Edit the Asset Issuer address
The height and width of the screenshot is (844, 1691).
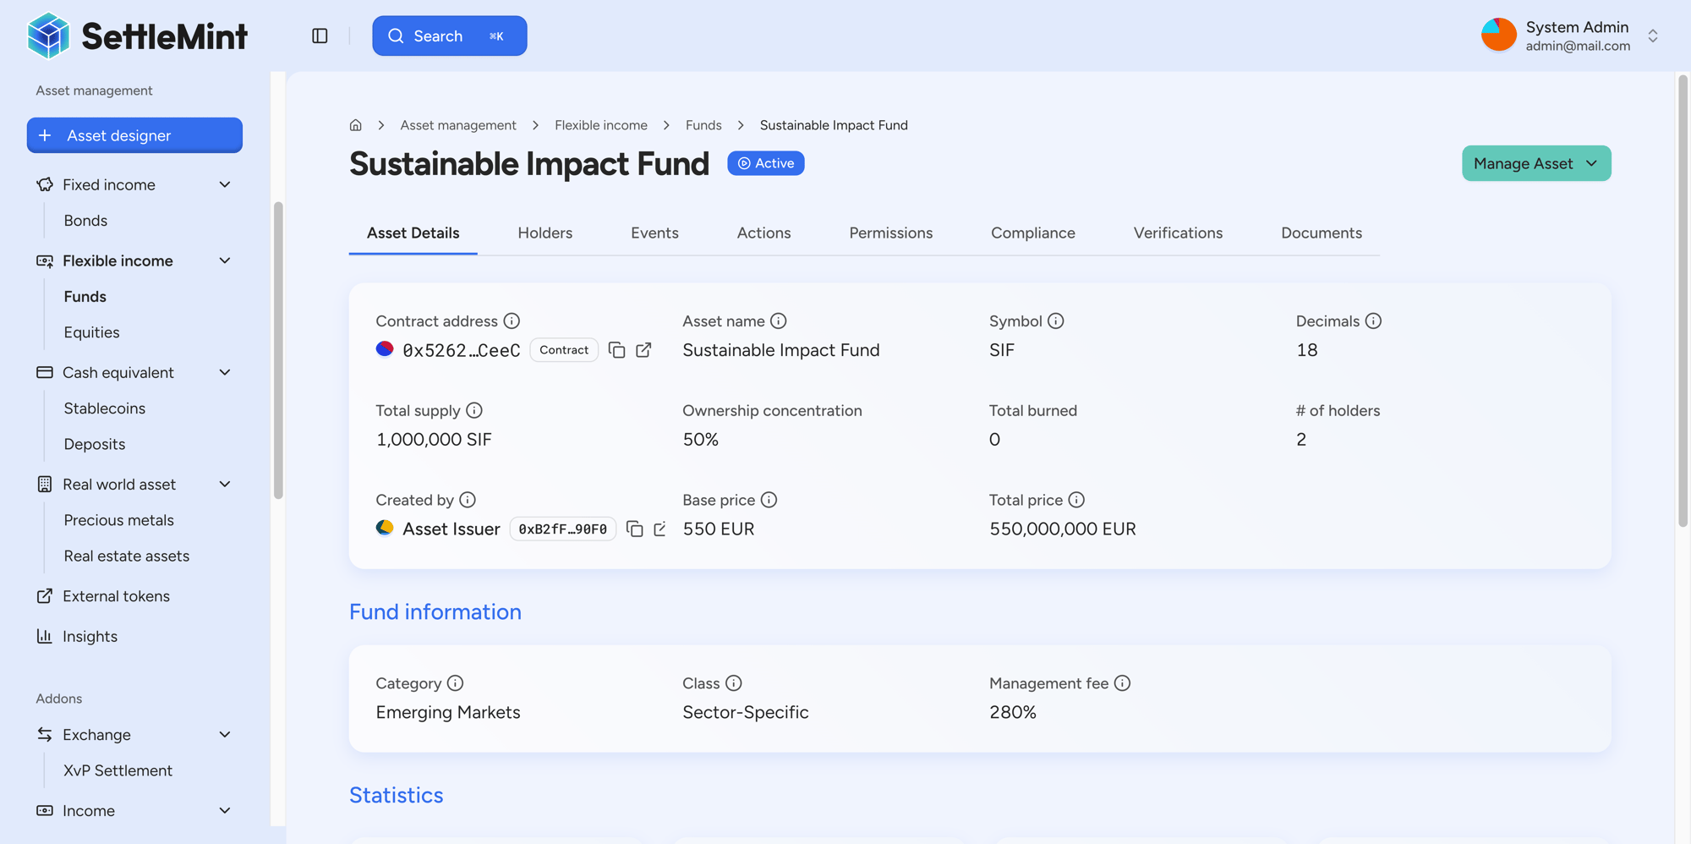[x=660, y=529]
